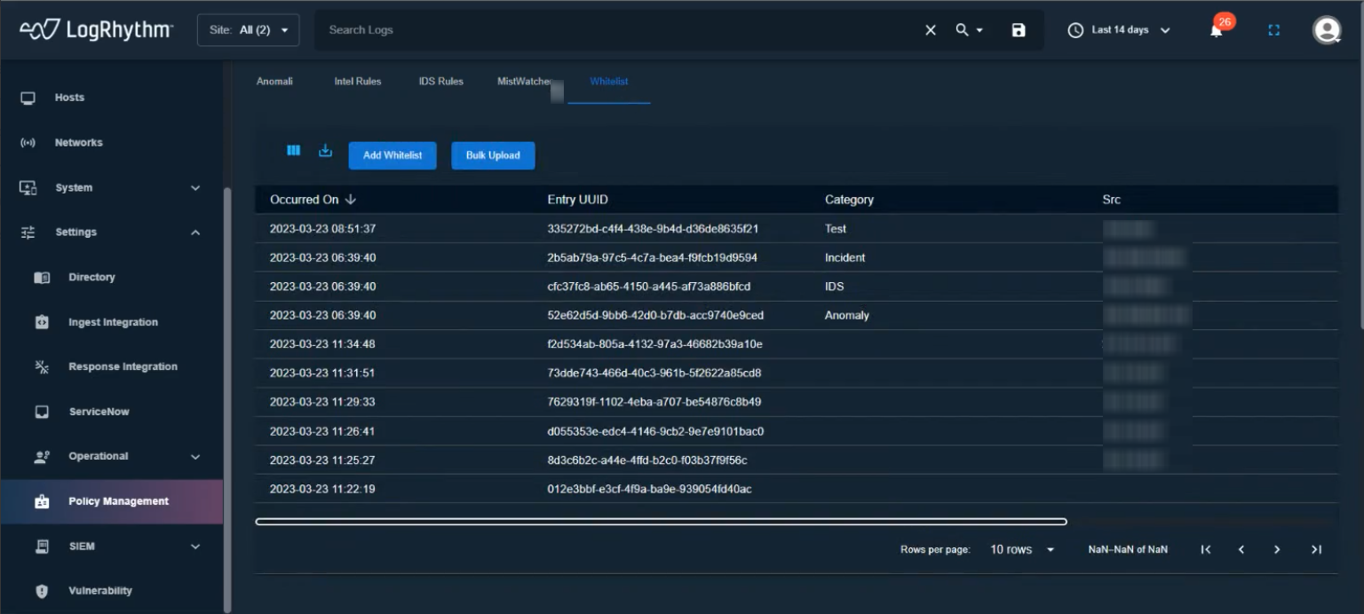This screenshot has height=614, width=1364.
Task: Change rows per page dropdown
Action: click(x=1022, y=550)
